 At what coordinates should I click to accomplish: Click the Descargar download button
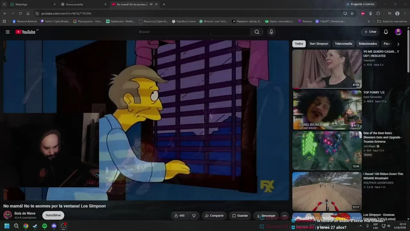(266, 216)
